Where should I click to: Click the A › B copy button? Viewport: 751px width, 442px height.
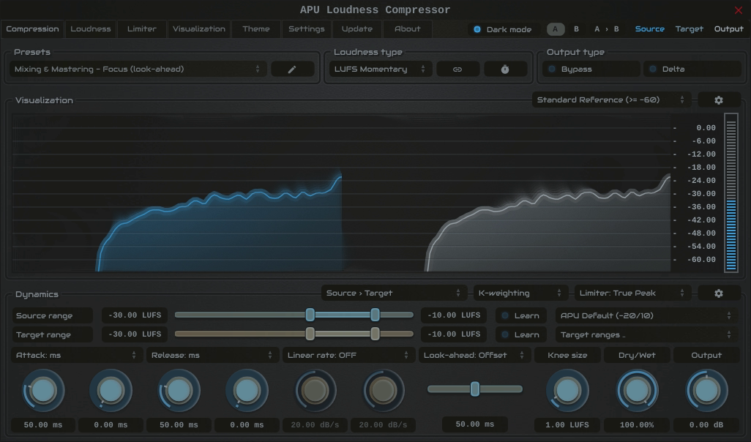tap(606, 29)
